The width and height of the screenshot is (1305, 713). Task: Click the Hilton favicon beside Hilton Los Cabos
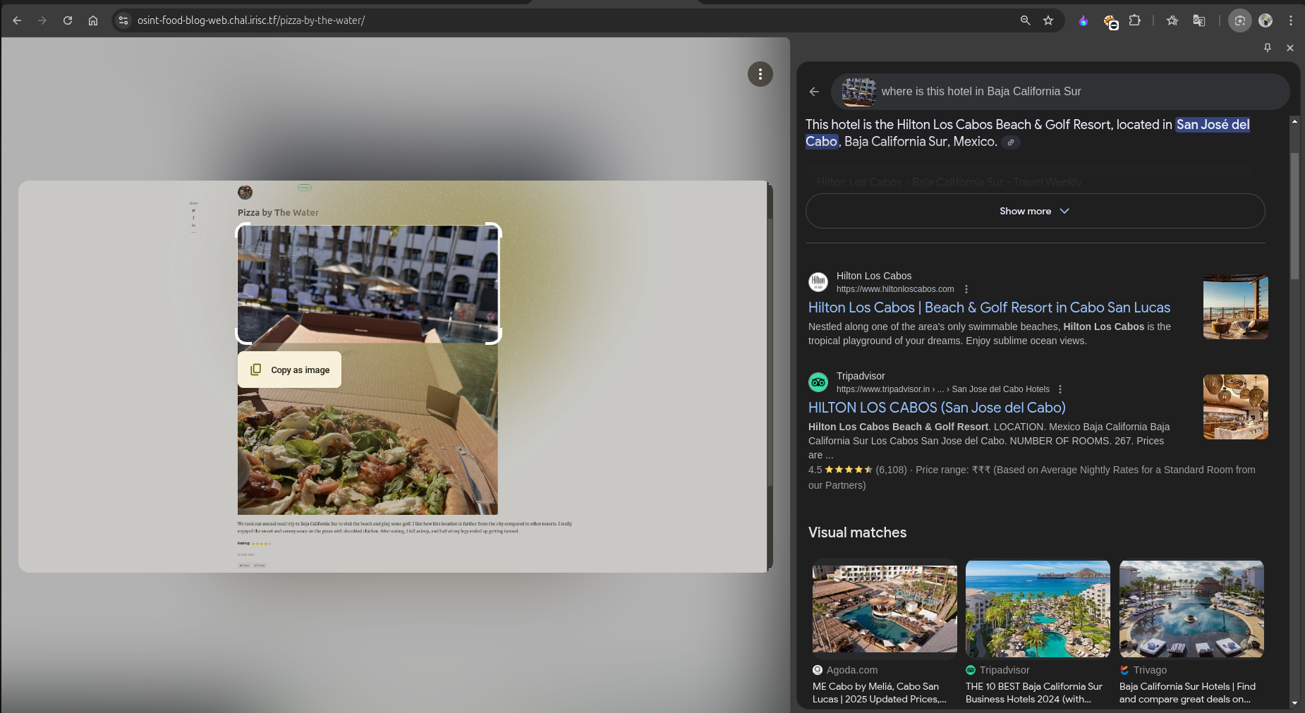coord(818,282)
